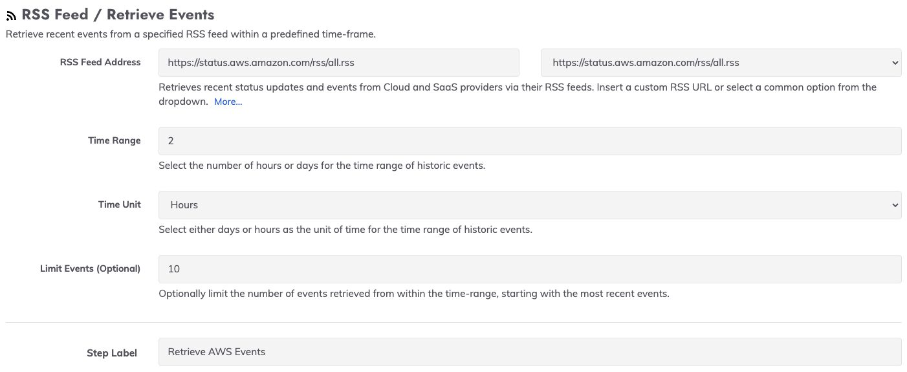This screenshot has height=372, width=907.
Task: Click the Step Label caption
Action: point(112,353)
